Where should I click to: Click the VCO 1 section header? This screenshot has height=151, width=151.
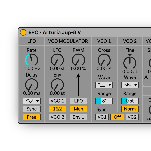pos(104,41)
